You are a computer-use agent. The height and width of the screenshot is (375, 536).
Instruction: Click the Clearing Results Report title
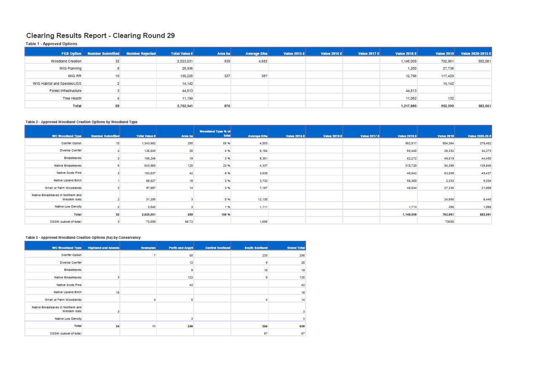tap(100, 36)
